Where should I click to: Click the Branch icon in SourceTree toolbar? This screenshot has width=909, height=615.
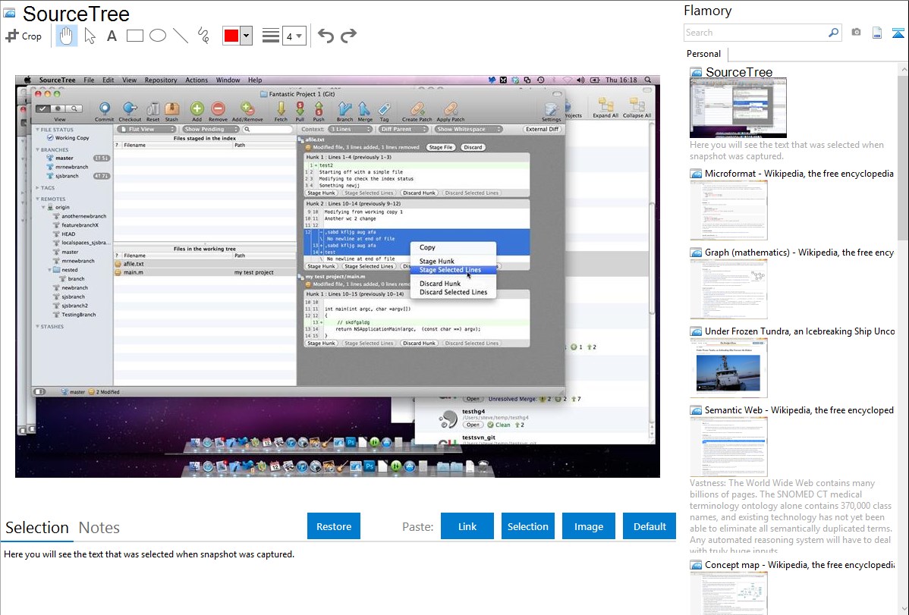tap(344, 111)
